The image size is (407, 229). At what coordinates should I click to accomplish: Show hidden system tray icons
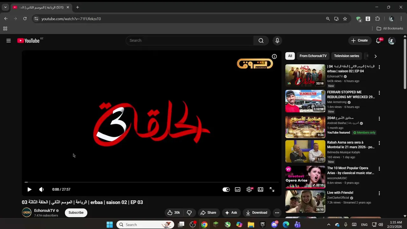click(x=329, y=225)
